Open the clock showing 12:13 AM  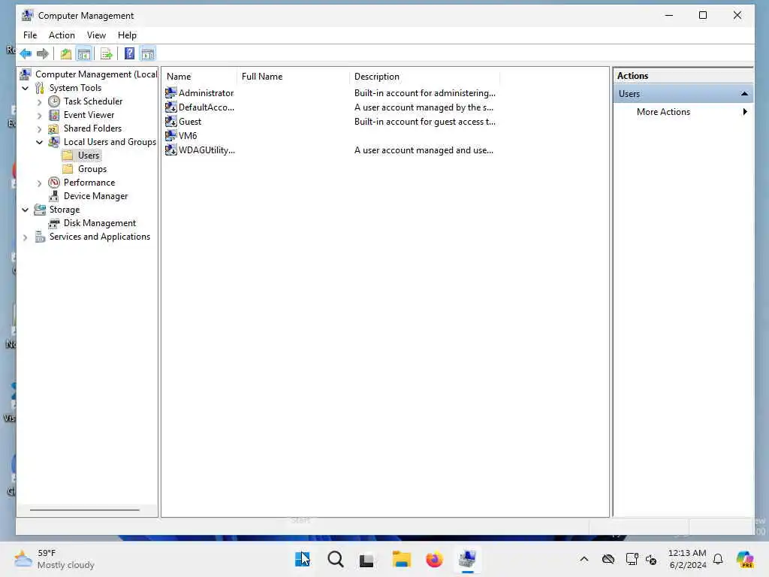point(688,559)
